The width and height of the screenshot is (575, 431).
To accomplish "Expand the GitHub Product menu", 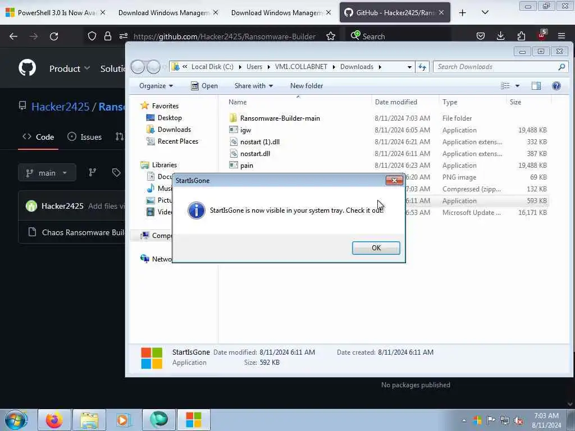I will point(70,68).
